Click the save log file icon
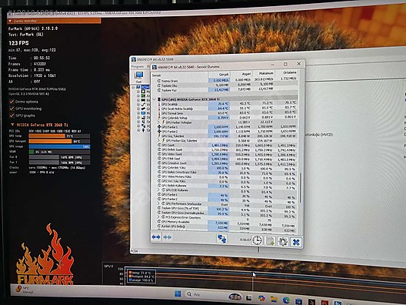Screen dimensions: 406x305 270,241
